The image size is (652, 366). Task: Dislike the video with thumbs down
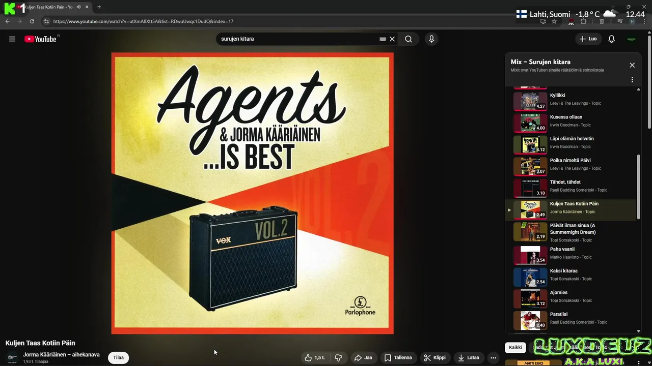point(338,358)
